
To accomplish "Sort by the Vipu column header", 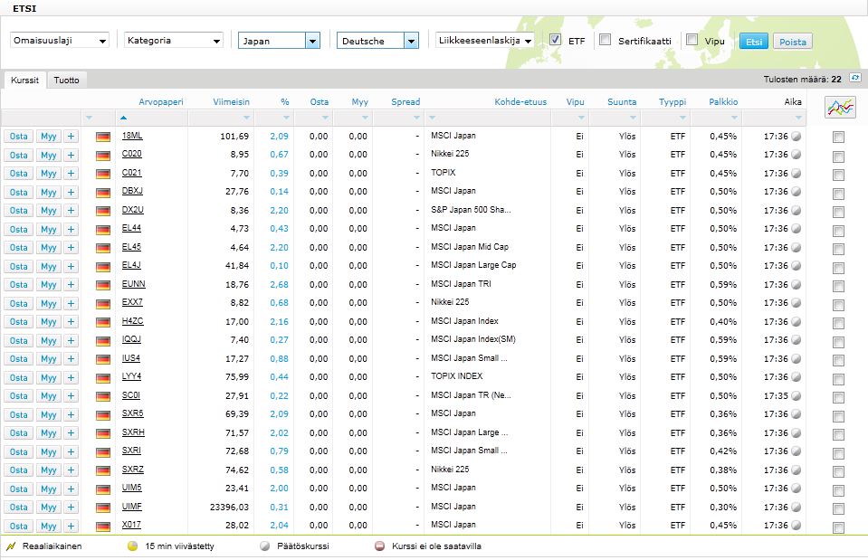I will (575, 102).
